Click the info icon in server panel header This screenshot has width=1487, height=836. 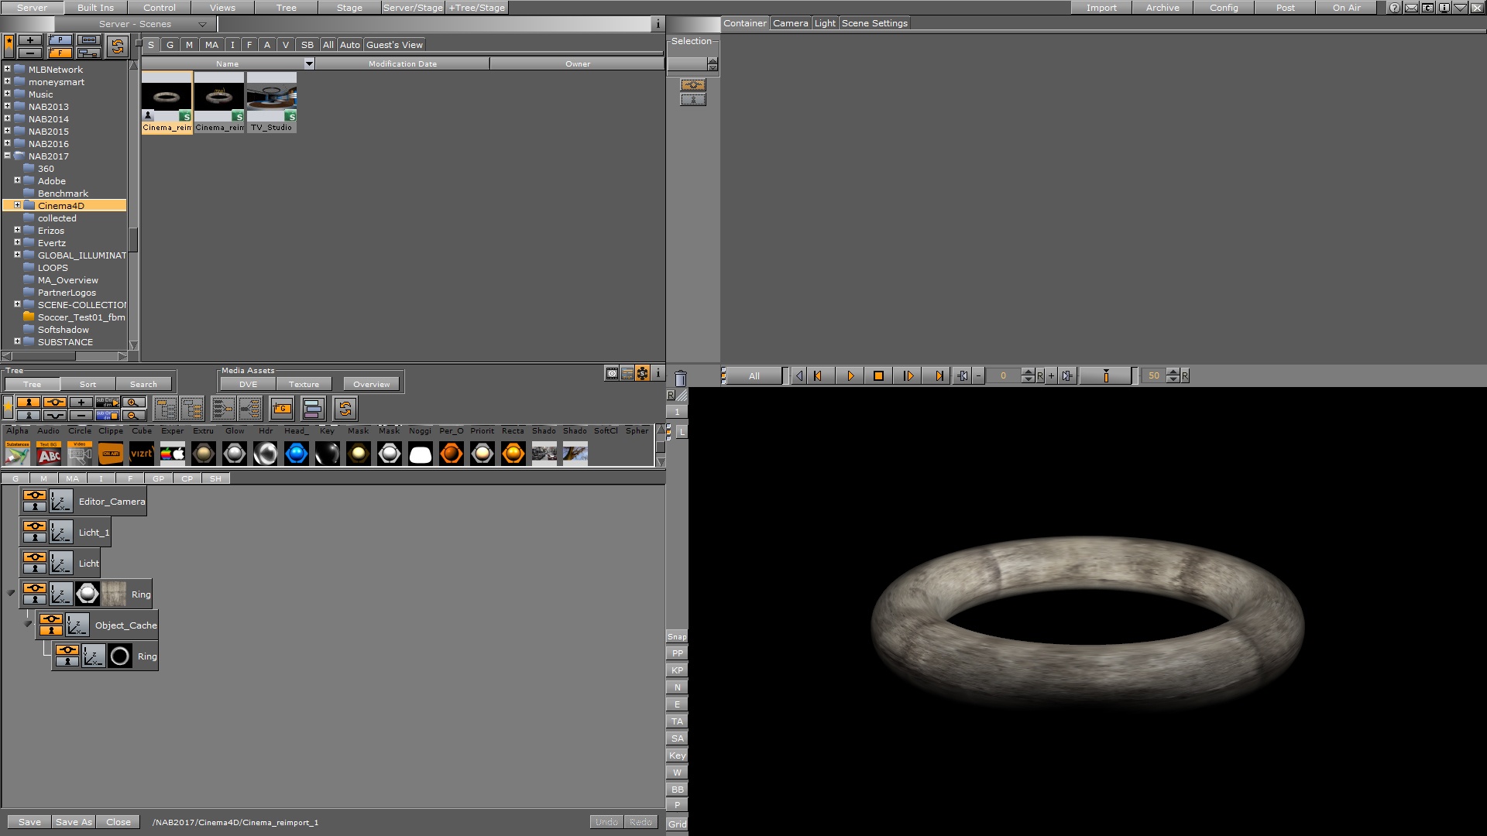658,24
